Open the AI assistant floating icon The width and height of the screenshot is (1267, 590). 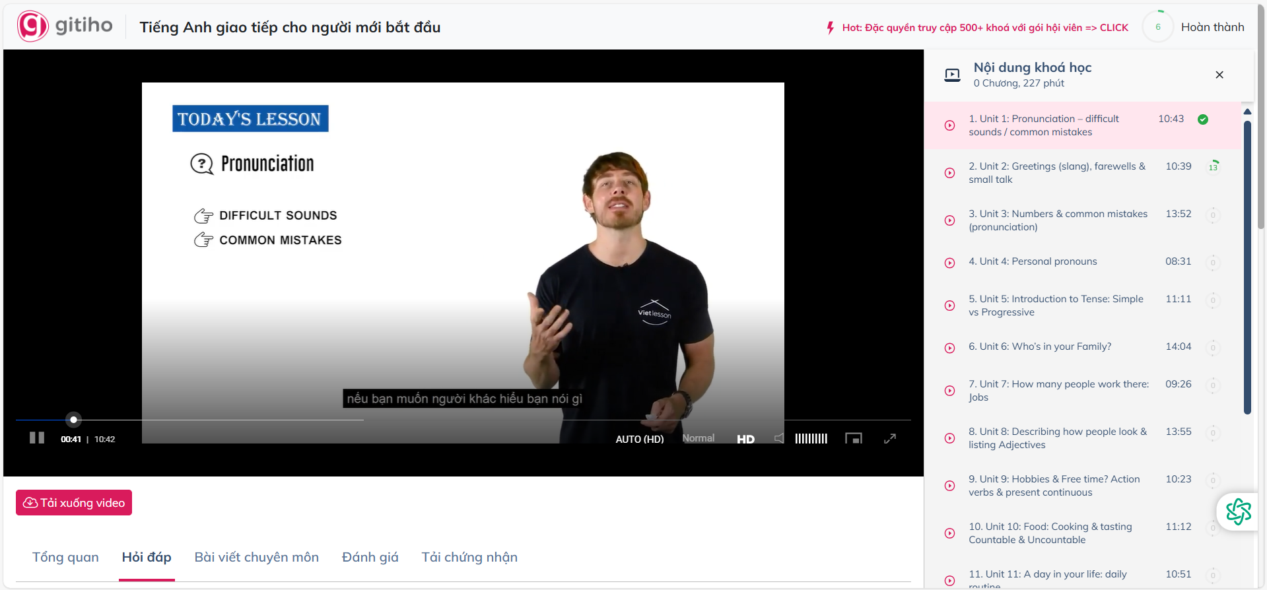1238,511
